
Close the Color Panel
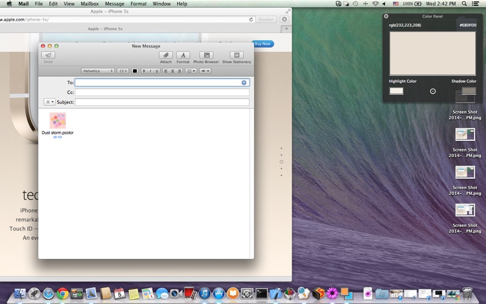[386, 16]
